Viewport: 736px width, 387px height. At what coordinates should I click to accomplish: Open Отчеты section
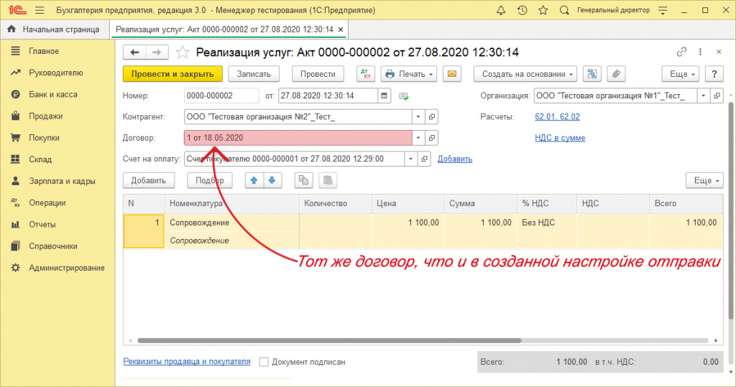42,224
